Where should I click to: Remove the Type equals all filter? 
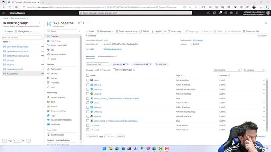pos(127,64)
